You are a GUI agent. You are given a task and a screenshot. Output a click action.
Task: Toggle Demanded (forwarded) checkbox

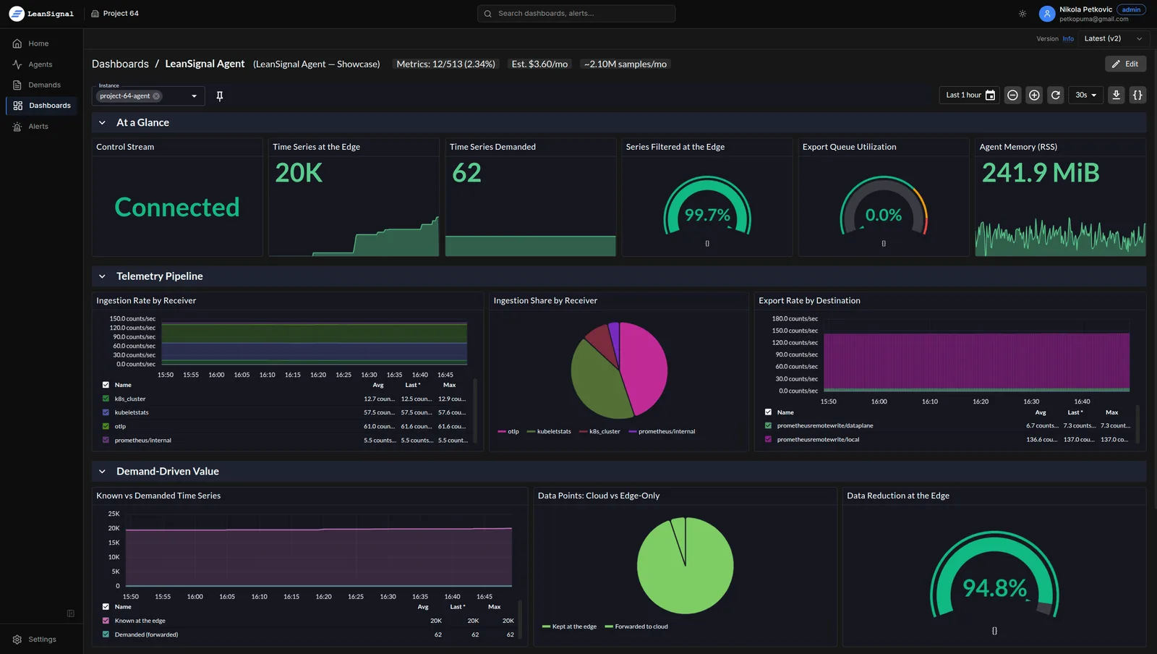pyautogui.click(x=106, y=634)
